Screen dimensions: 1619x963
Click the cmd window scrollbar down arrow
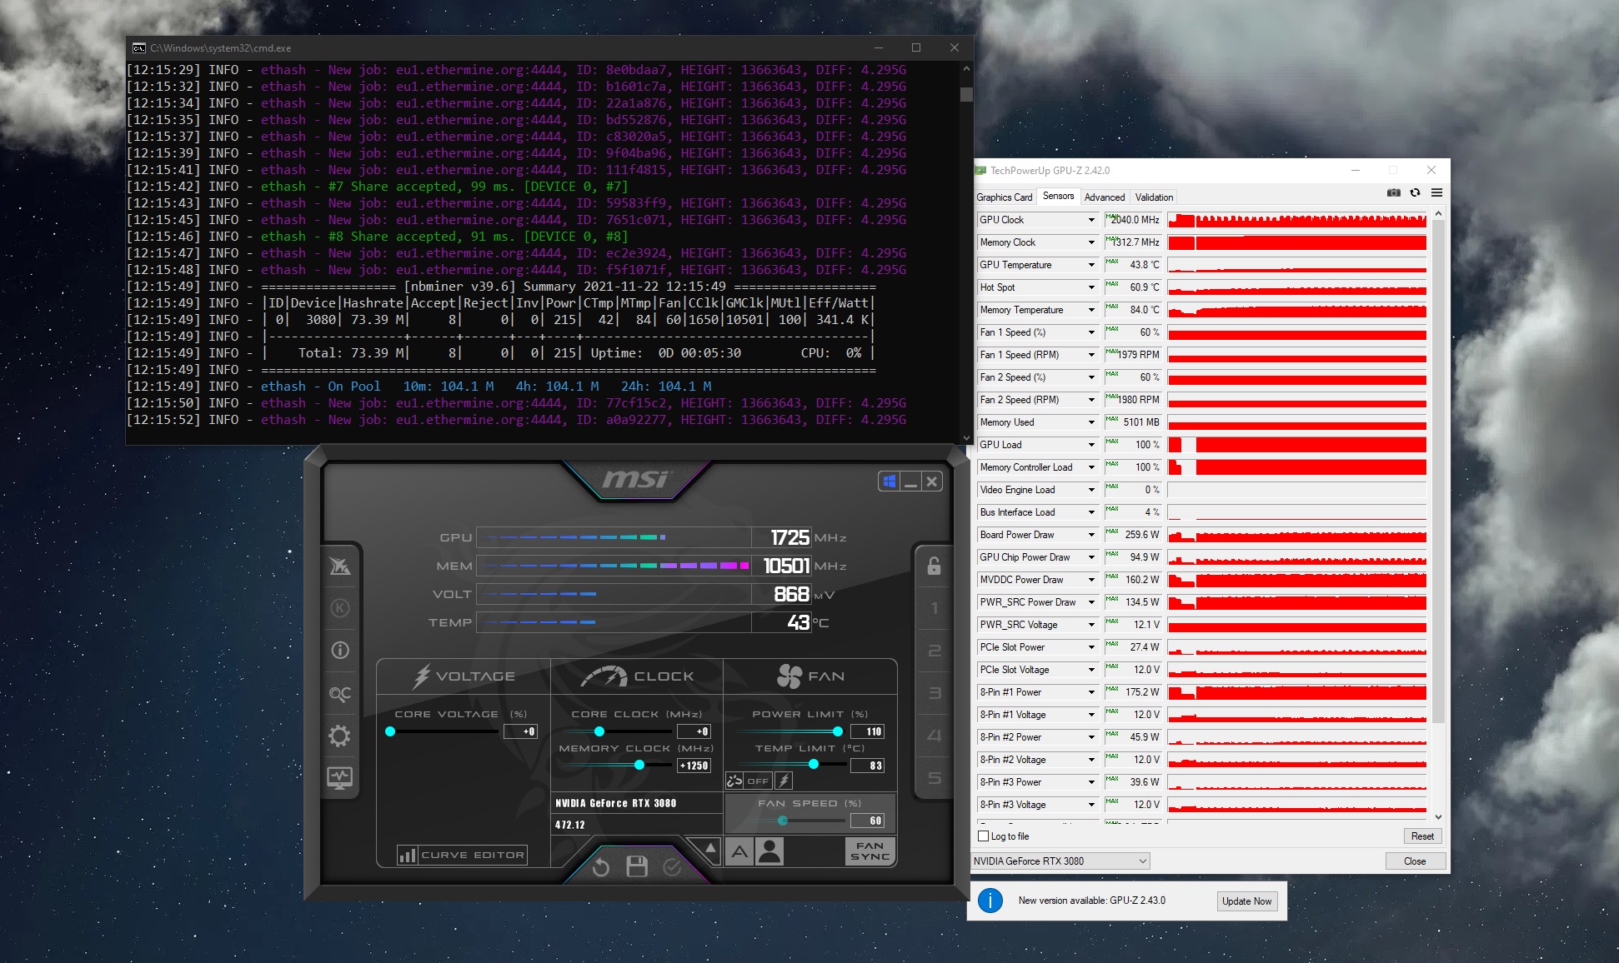coord(966,437)
